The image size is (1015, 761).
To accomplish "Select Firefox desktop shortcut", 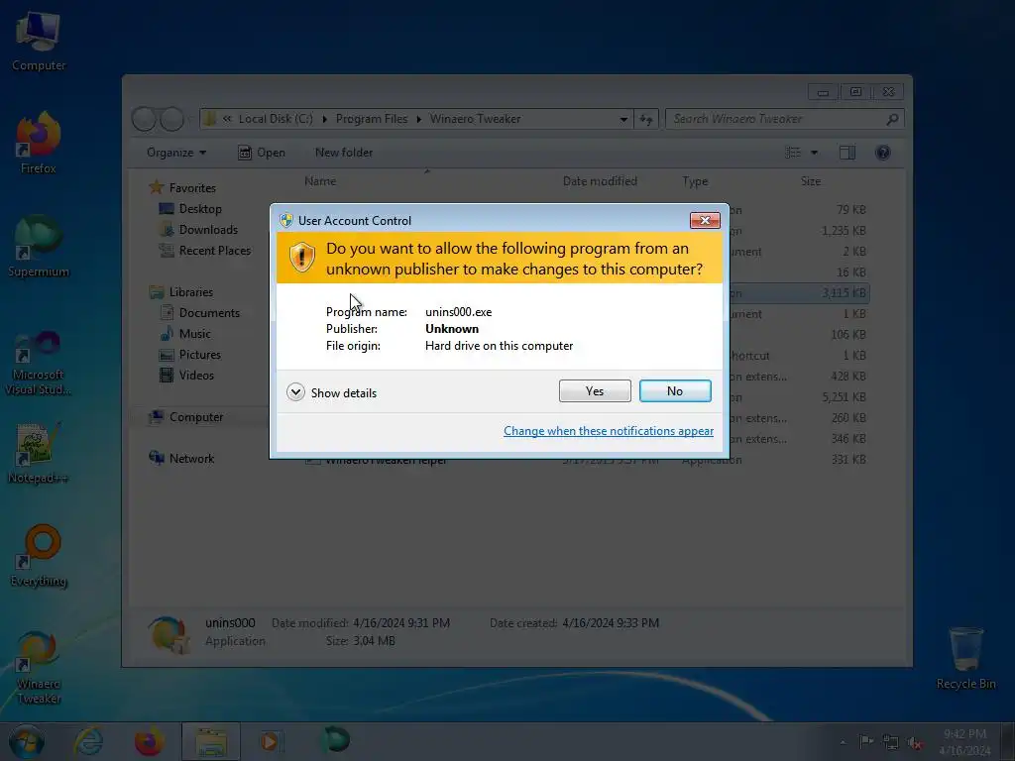I will click(x=39, y=144).
